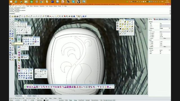The image size is (180, 101).
Task: Open the Solid menu
Action: (28, 6)
